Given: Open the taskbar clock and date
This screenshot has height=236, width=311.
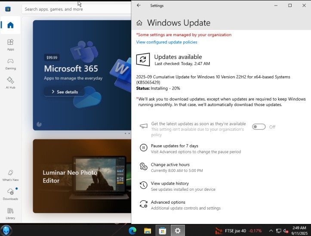Looking at the screenshot, I should click(x=299, y=231).
